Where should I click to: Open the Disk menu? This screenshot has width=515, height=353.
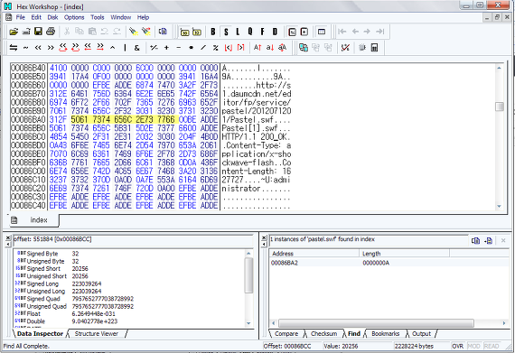coord(52,17)
